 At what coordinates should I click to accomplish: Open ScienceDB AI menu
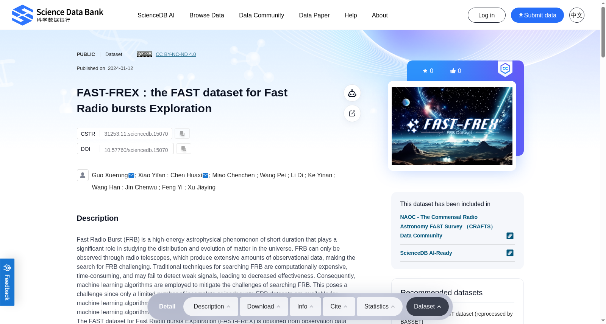pos(156,16)
